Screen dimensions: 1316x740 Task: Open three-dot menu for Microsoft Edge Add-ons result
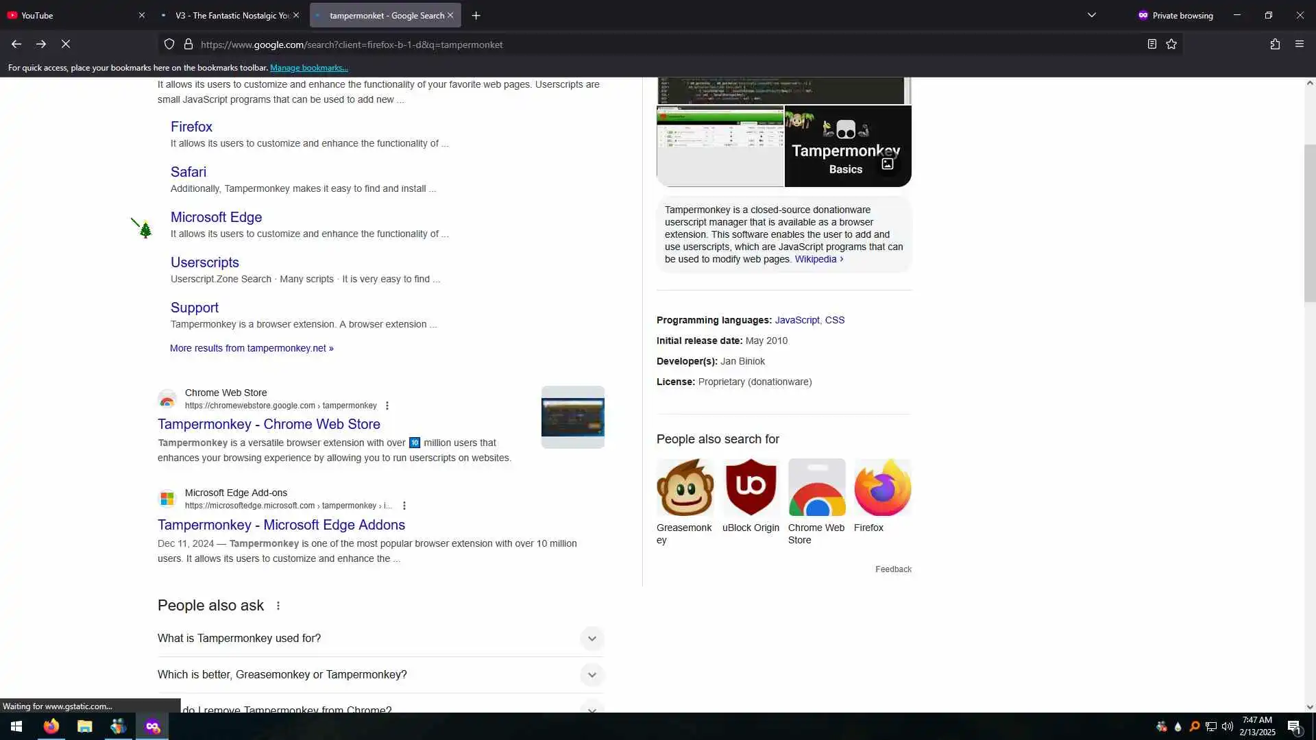pyautogui.click(x=404, y=506)
